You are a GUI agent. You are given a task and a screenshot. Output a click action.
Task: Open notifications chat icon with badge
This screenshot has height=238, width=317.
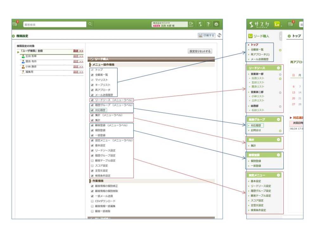pos(15,24)
